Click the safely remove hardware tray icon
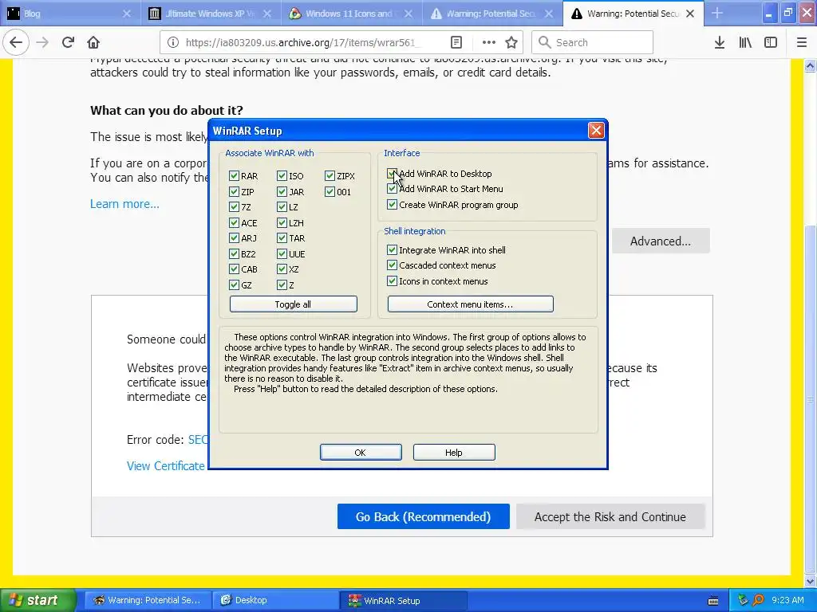This screenshot has height=612, width=817. [743, 600]
